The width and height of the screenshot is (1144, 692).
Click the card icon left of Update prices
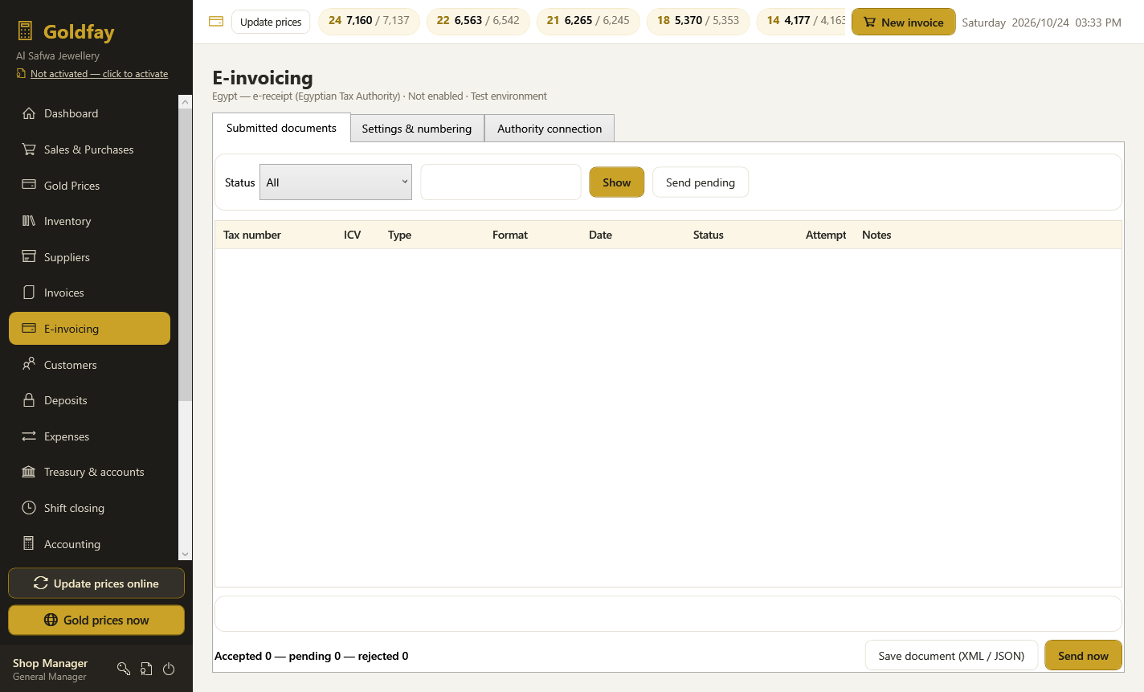click(x=216, y=22)
